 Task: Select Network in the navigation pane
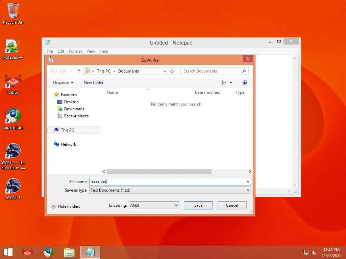tap(65, 144)
